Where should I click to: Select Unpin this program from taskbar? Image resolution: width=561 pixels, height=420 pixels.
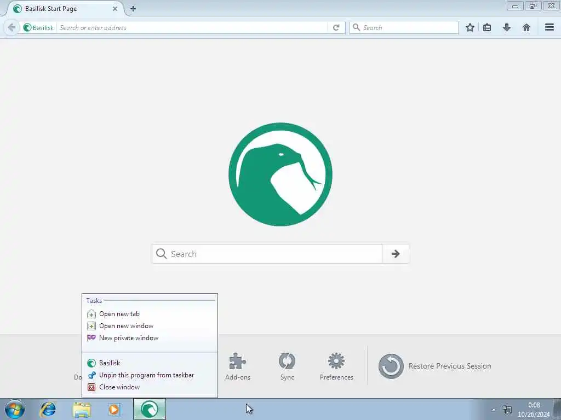150,375
